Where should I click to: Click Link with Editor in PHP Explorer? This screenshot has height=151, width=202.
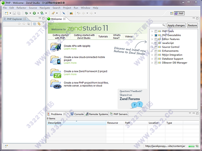pos(39,24)
